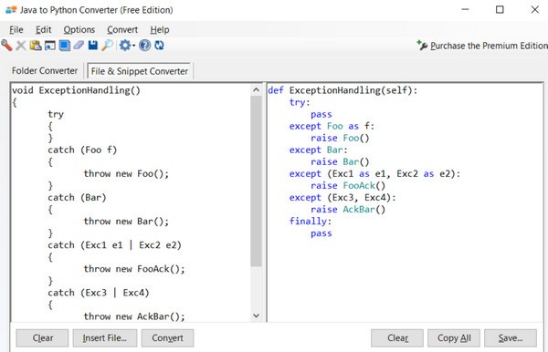Switch to the Folder Converter tab
The image size is (548, 352).
click(45, 71)
